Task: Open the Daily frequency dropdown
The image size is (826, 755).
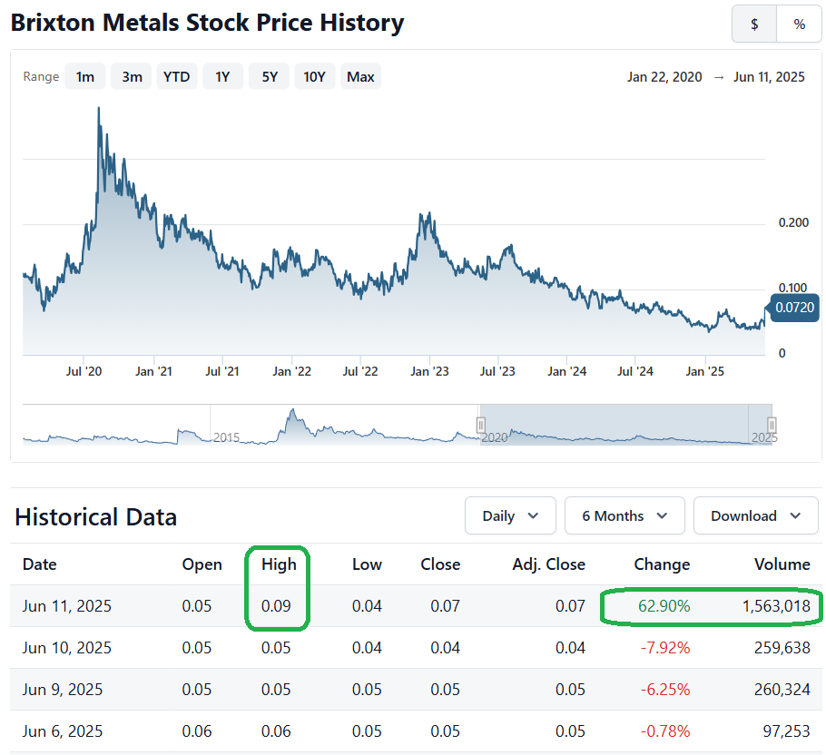Action: pyautogui.click(x=510, y=516)
